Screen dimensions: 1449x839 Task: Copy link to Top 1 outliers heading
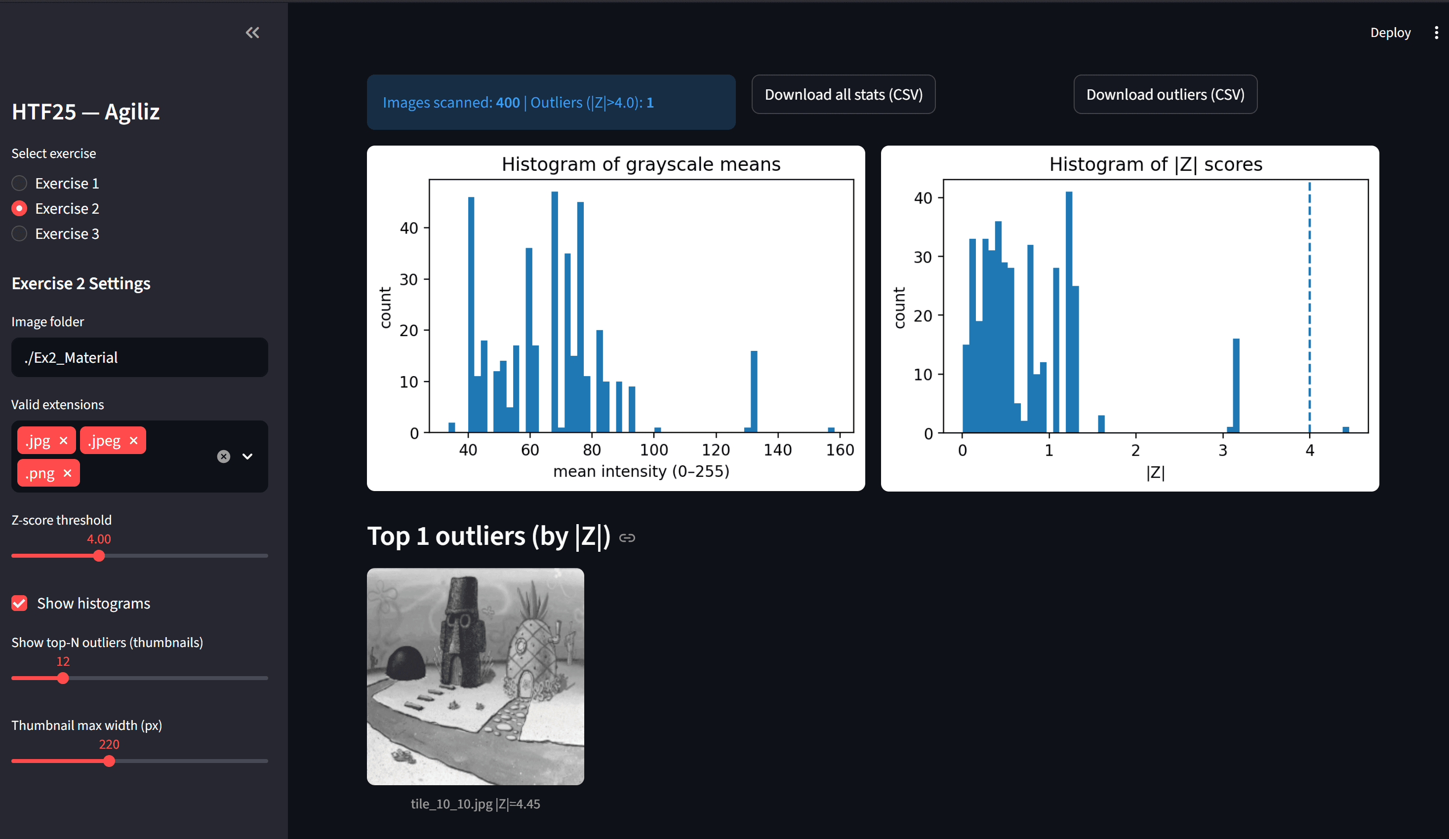click(627, 538)
